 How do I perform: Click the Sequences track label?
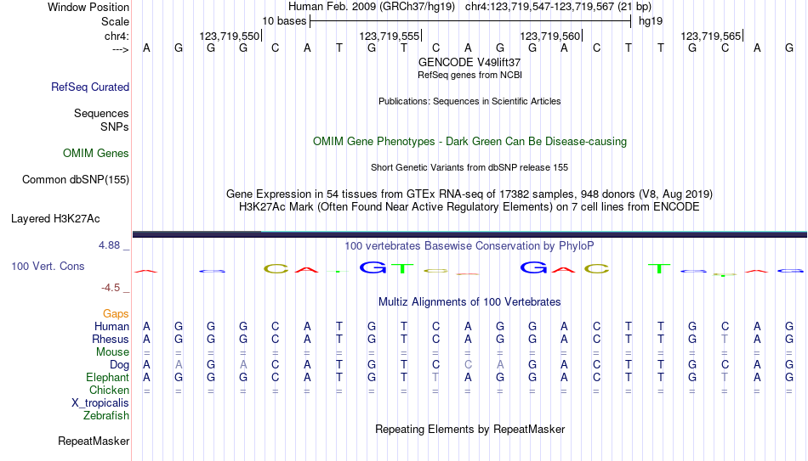[x=101, y=113]
